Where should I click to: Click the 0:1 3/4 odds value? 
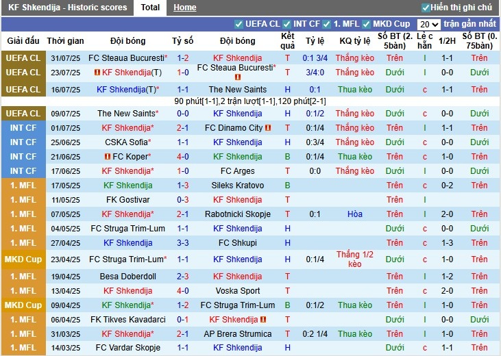315,58
